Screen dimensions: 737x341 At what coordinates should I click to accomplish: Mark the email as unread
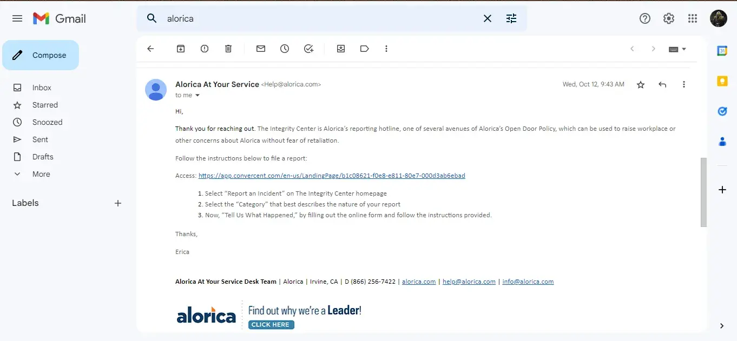261,49
